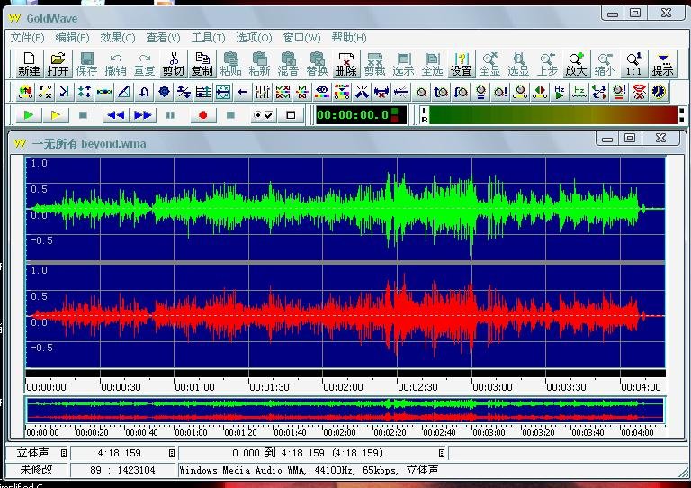Click the 删除 (Delete) toolbar icon
Viewport: 691px width, 488px height.
[345, 64]
